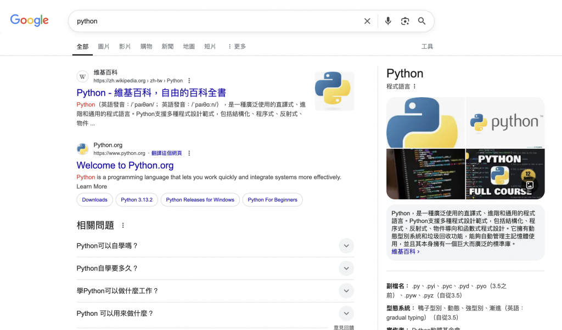The width and height of the screenshot is (562, 330).
Task: Click the 副檔名 label
Action: tap(397, 286)
